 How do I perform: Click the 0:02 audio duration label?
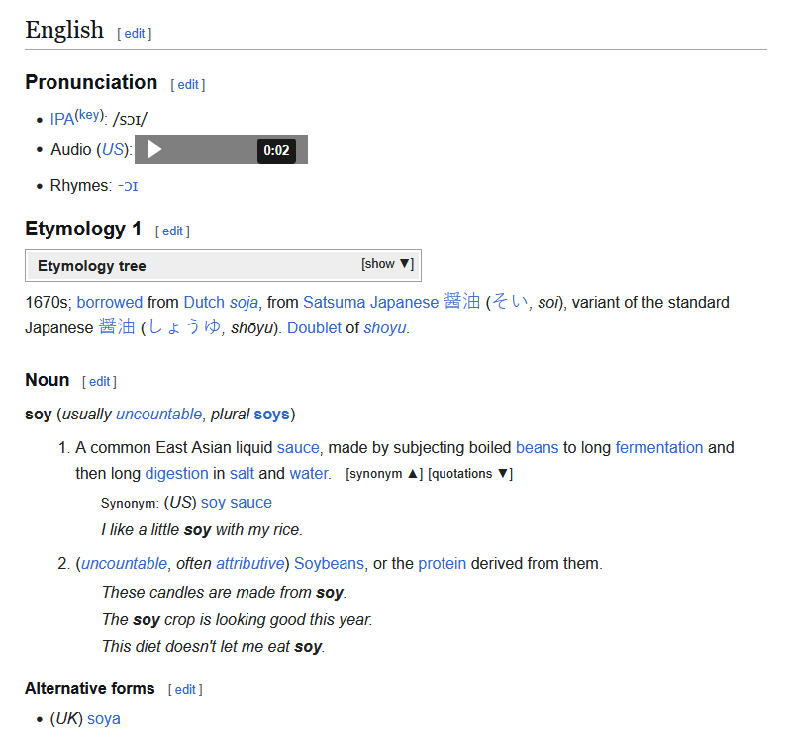tap(276, 150)
